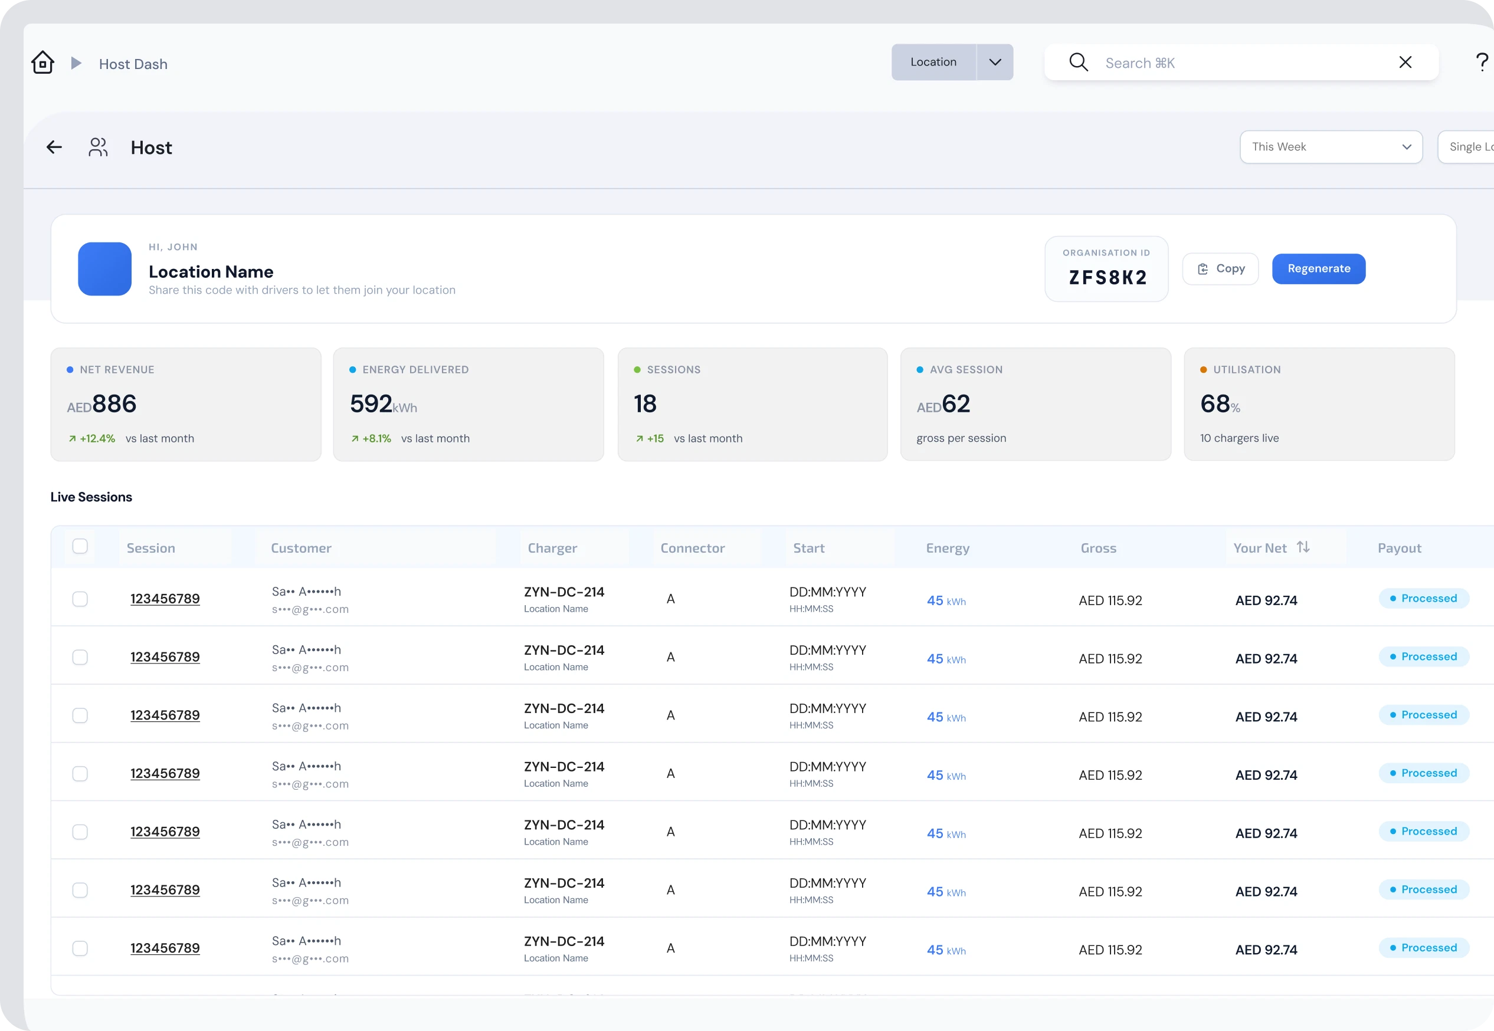The image size is (1494, 1031).
Task: Click the Connector column header
Action: pos(693,548)
